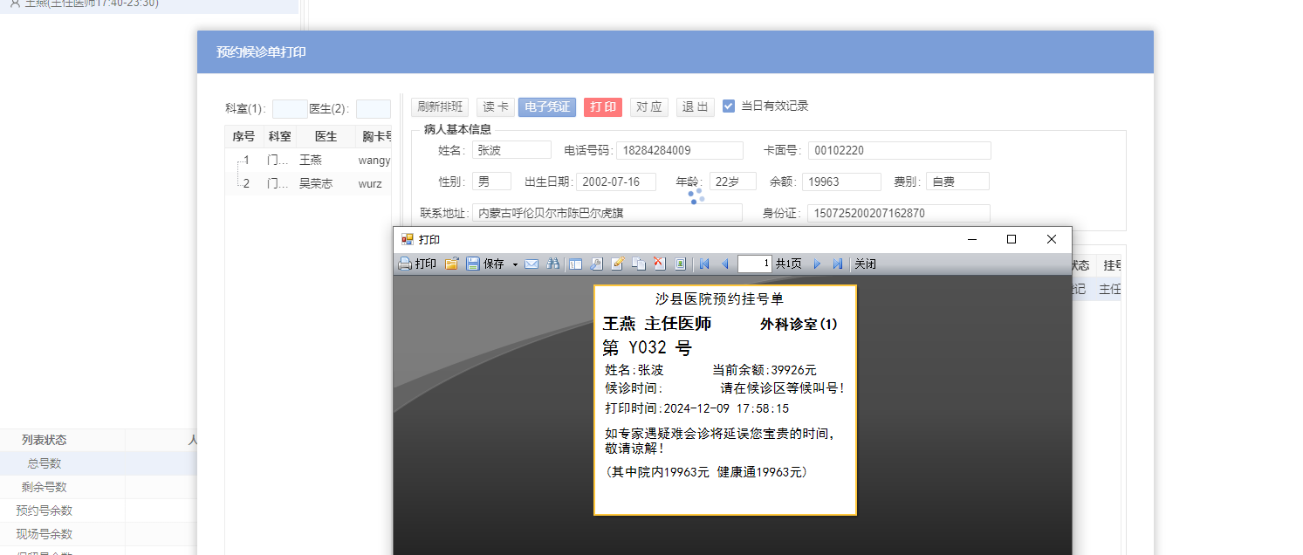Click the 打印 window title icon

pyautogui.click(x=408, y=239)
